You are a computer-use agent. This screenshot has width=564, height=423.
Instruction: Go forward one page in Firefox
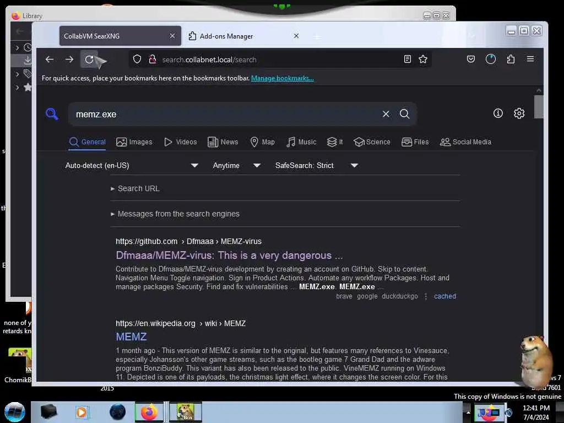69,59
